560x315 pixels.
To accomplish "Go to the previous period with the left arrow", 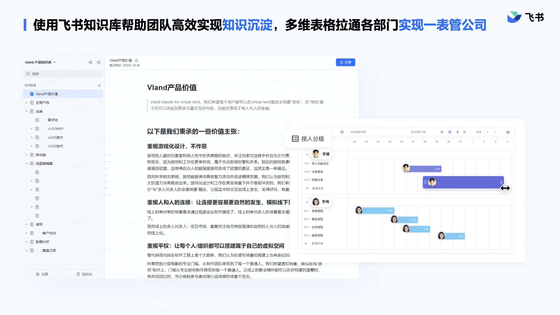I will (x=487, y=132).
